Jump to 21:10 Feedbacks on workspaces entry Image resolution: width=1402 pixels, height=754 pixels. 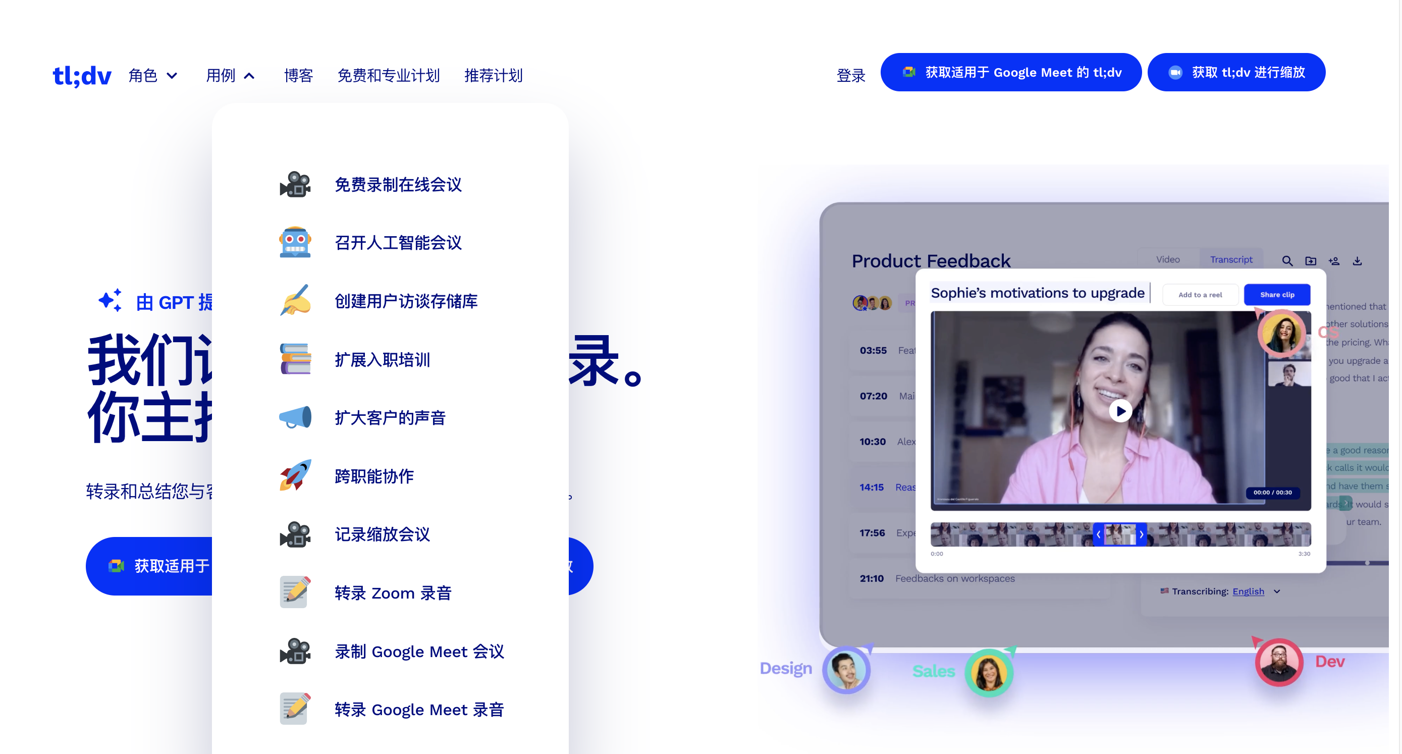pos(980,578)
